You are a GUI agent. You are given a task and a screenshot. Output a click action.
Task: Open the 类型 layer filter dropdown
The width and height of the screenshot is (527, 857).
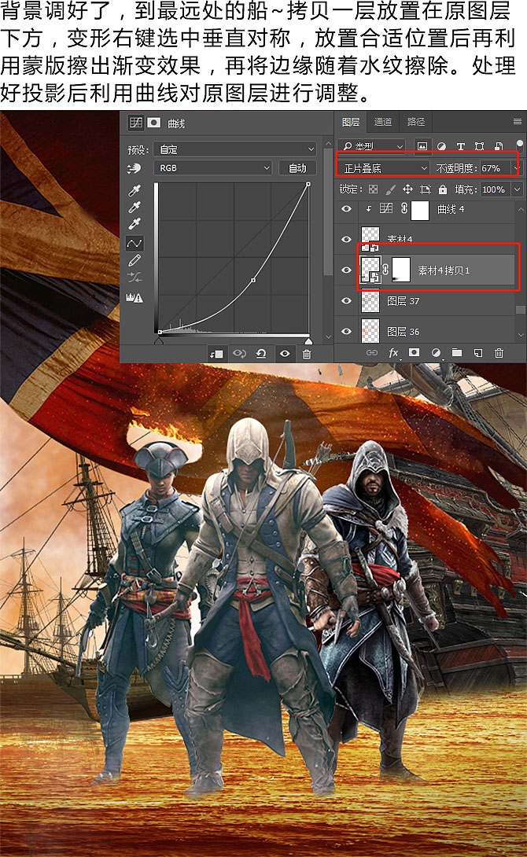[372, 146]
